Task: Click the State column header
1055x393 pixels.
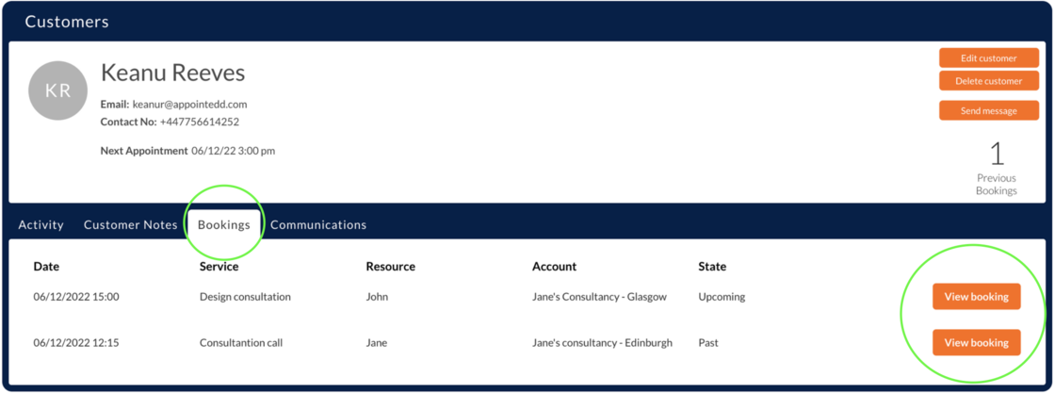Action: pyautogui.click(x=712, y=267)
